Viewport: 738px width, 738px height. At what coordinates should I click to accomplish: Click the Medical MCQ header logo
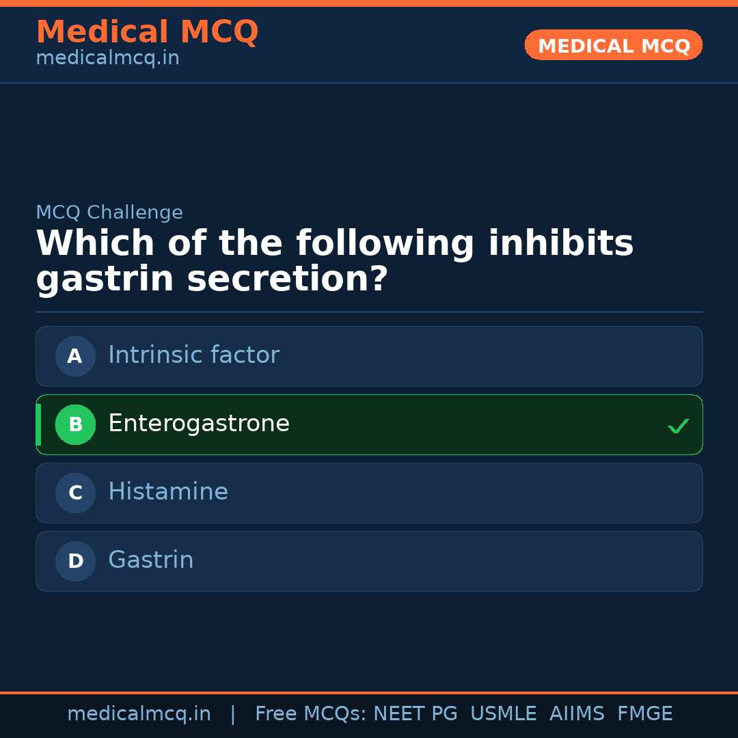click(x=147, y=32)
